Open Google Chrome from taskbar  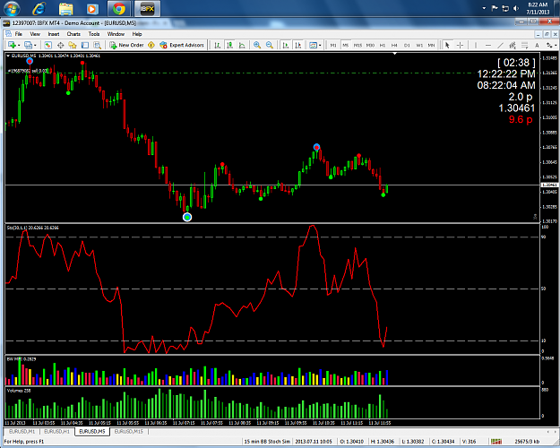point(119,8)
